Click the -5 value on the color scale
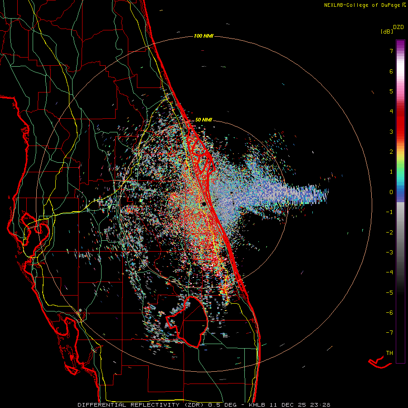Viewport: 408px width, 408px height. click(389, 292)
